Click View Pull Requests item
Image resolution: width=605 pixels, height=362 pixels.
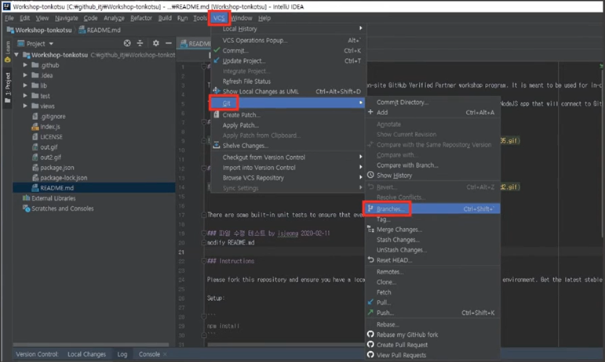pyautogui.click(x=432, y=355)
